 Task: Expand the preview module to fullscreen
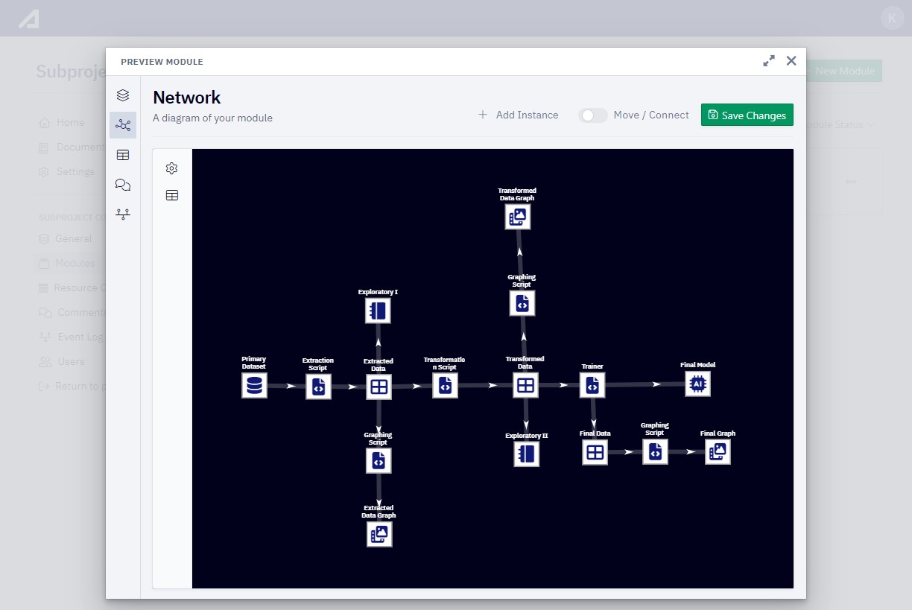(x=769, y=61)
